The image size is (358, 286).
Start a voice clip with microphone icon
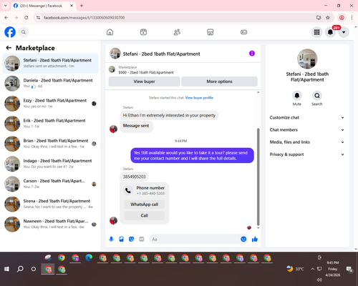tap(111, 239)
